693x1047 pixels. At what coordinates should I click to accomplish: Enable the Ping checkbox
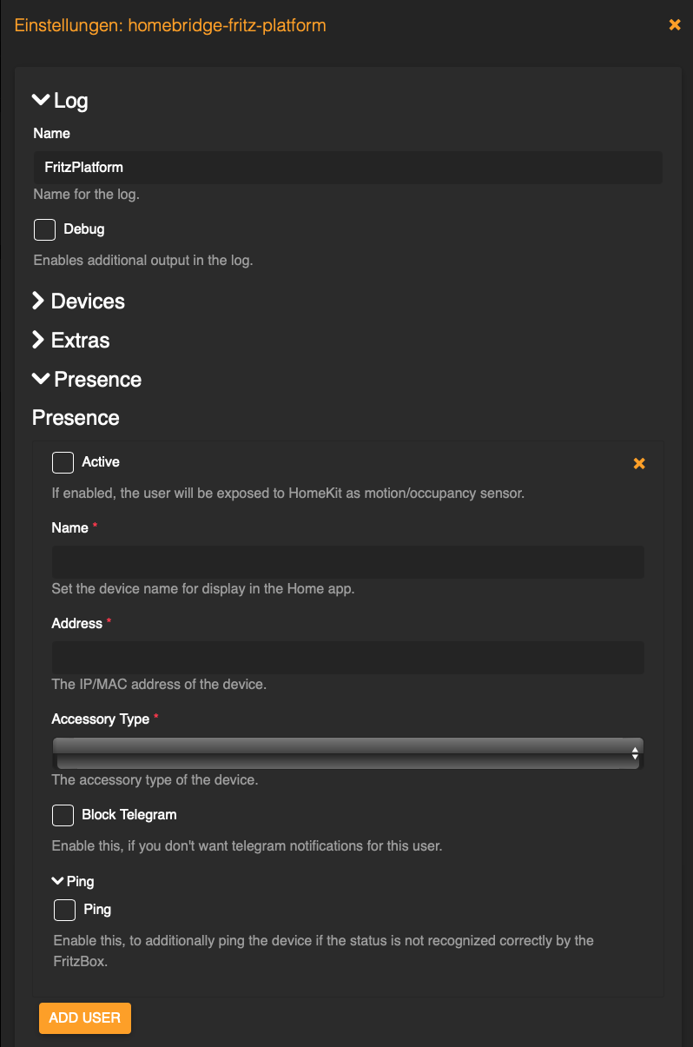click(64, 910)
